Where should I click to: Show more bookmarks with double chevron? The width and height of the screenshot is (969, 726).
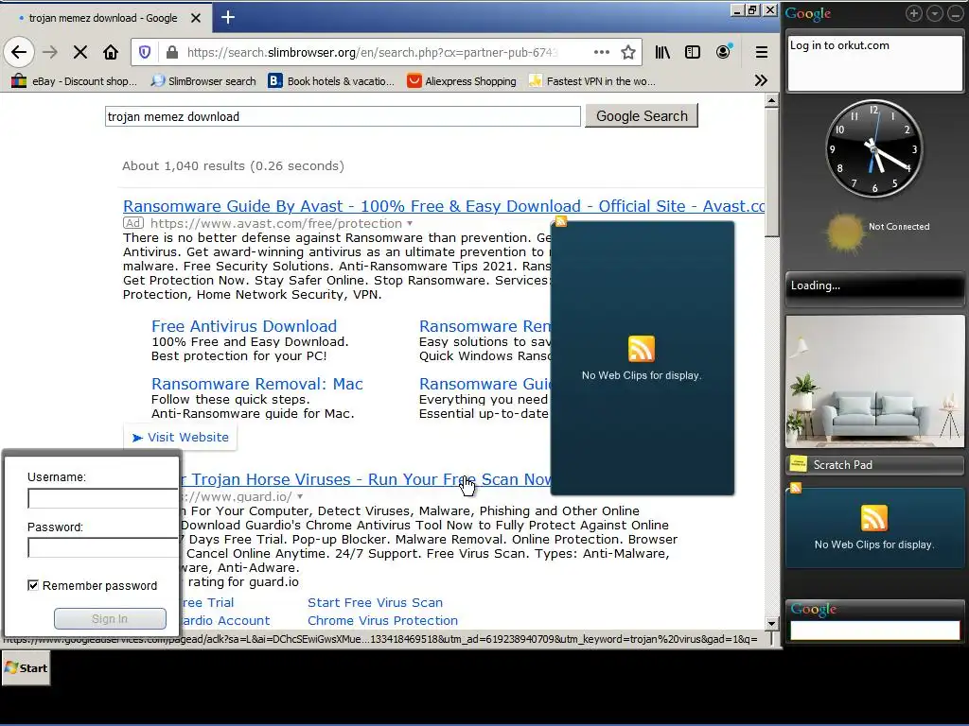[762, 80]
